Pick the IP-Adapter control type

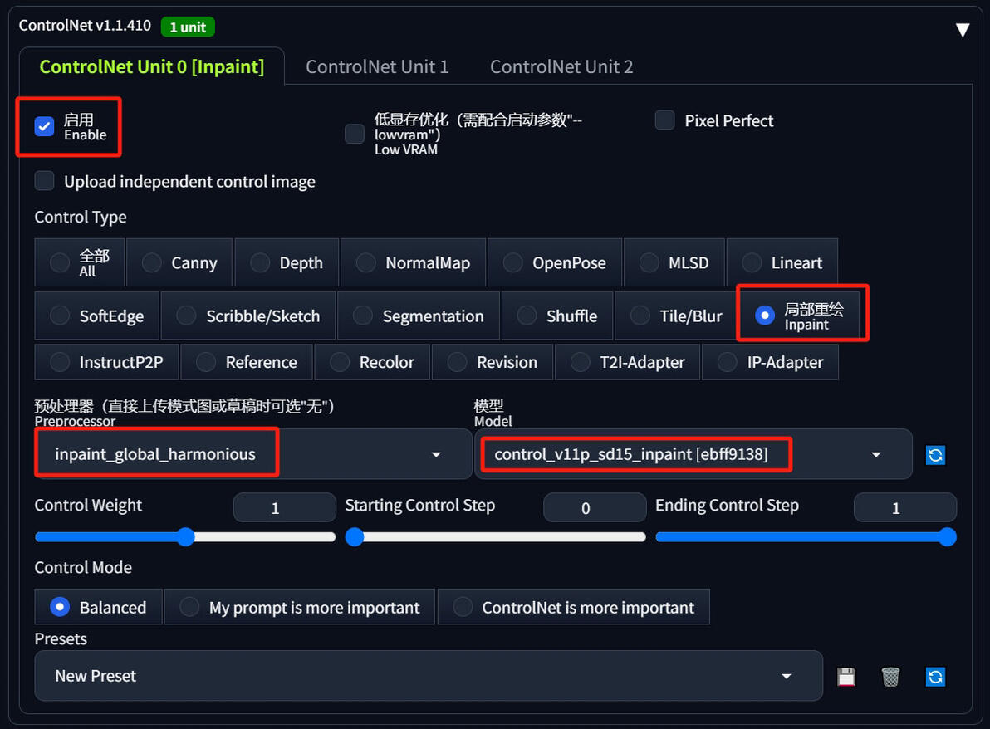(x=770, y=362)
